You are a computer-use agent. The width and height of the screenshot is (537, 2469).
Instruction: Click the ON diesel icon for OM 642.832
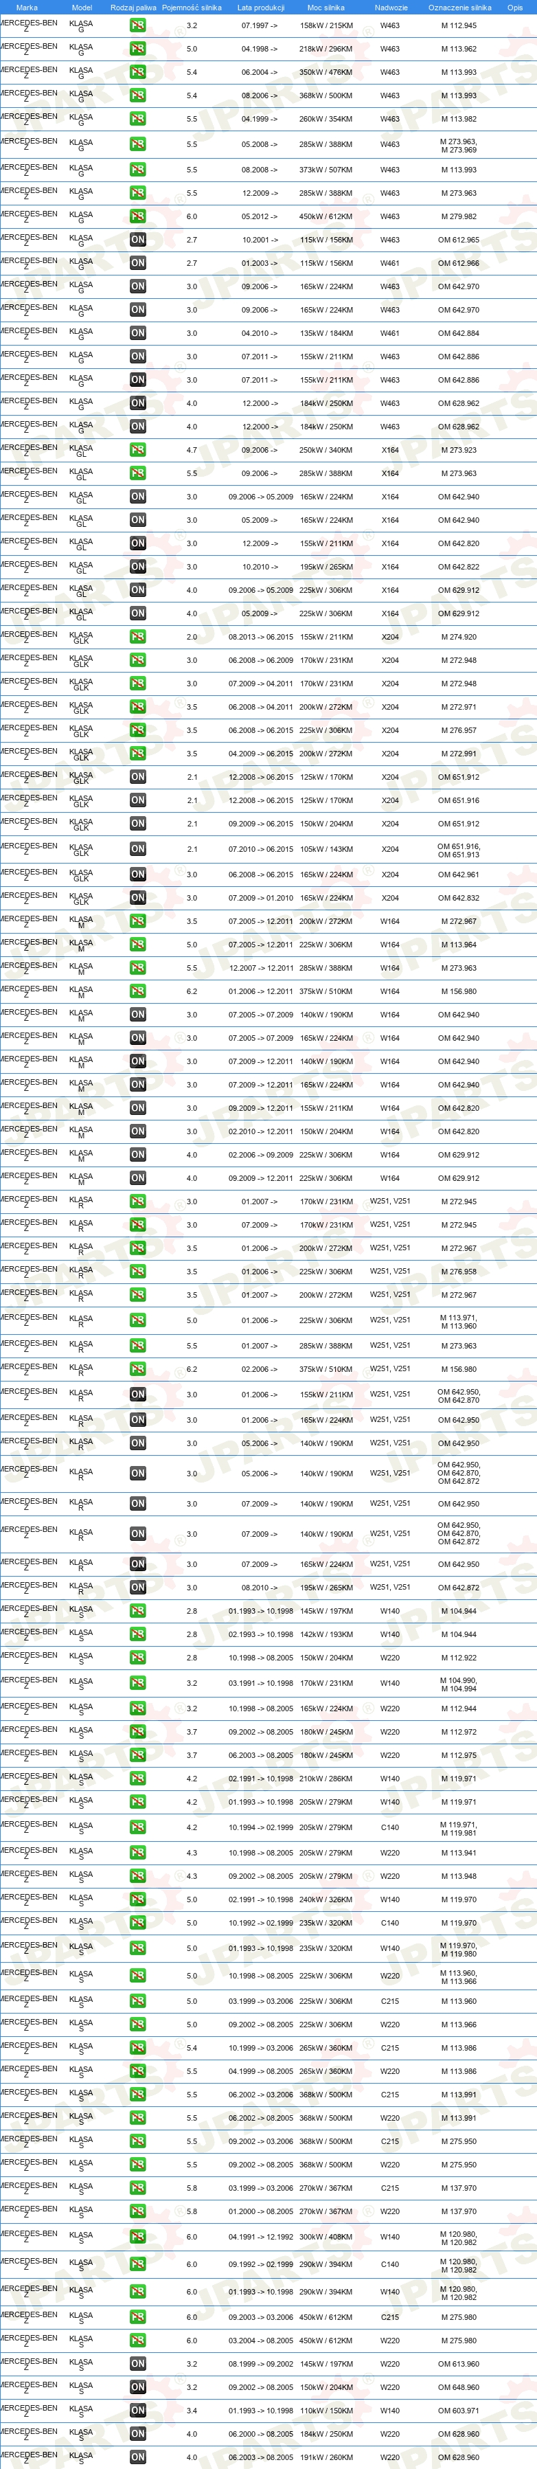(x=138, y=898)
